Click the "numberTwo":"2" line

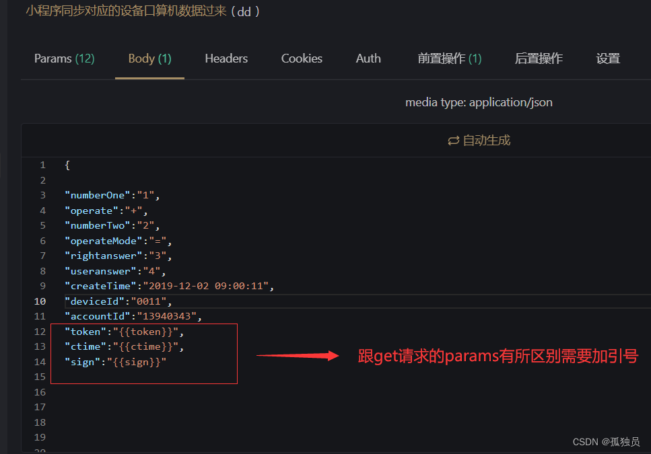tap(112, 225)
